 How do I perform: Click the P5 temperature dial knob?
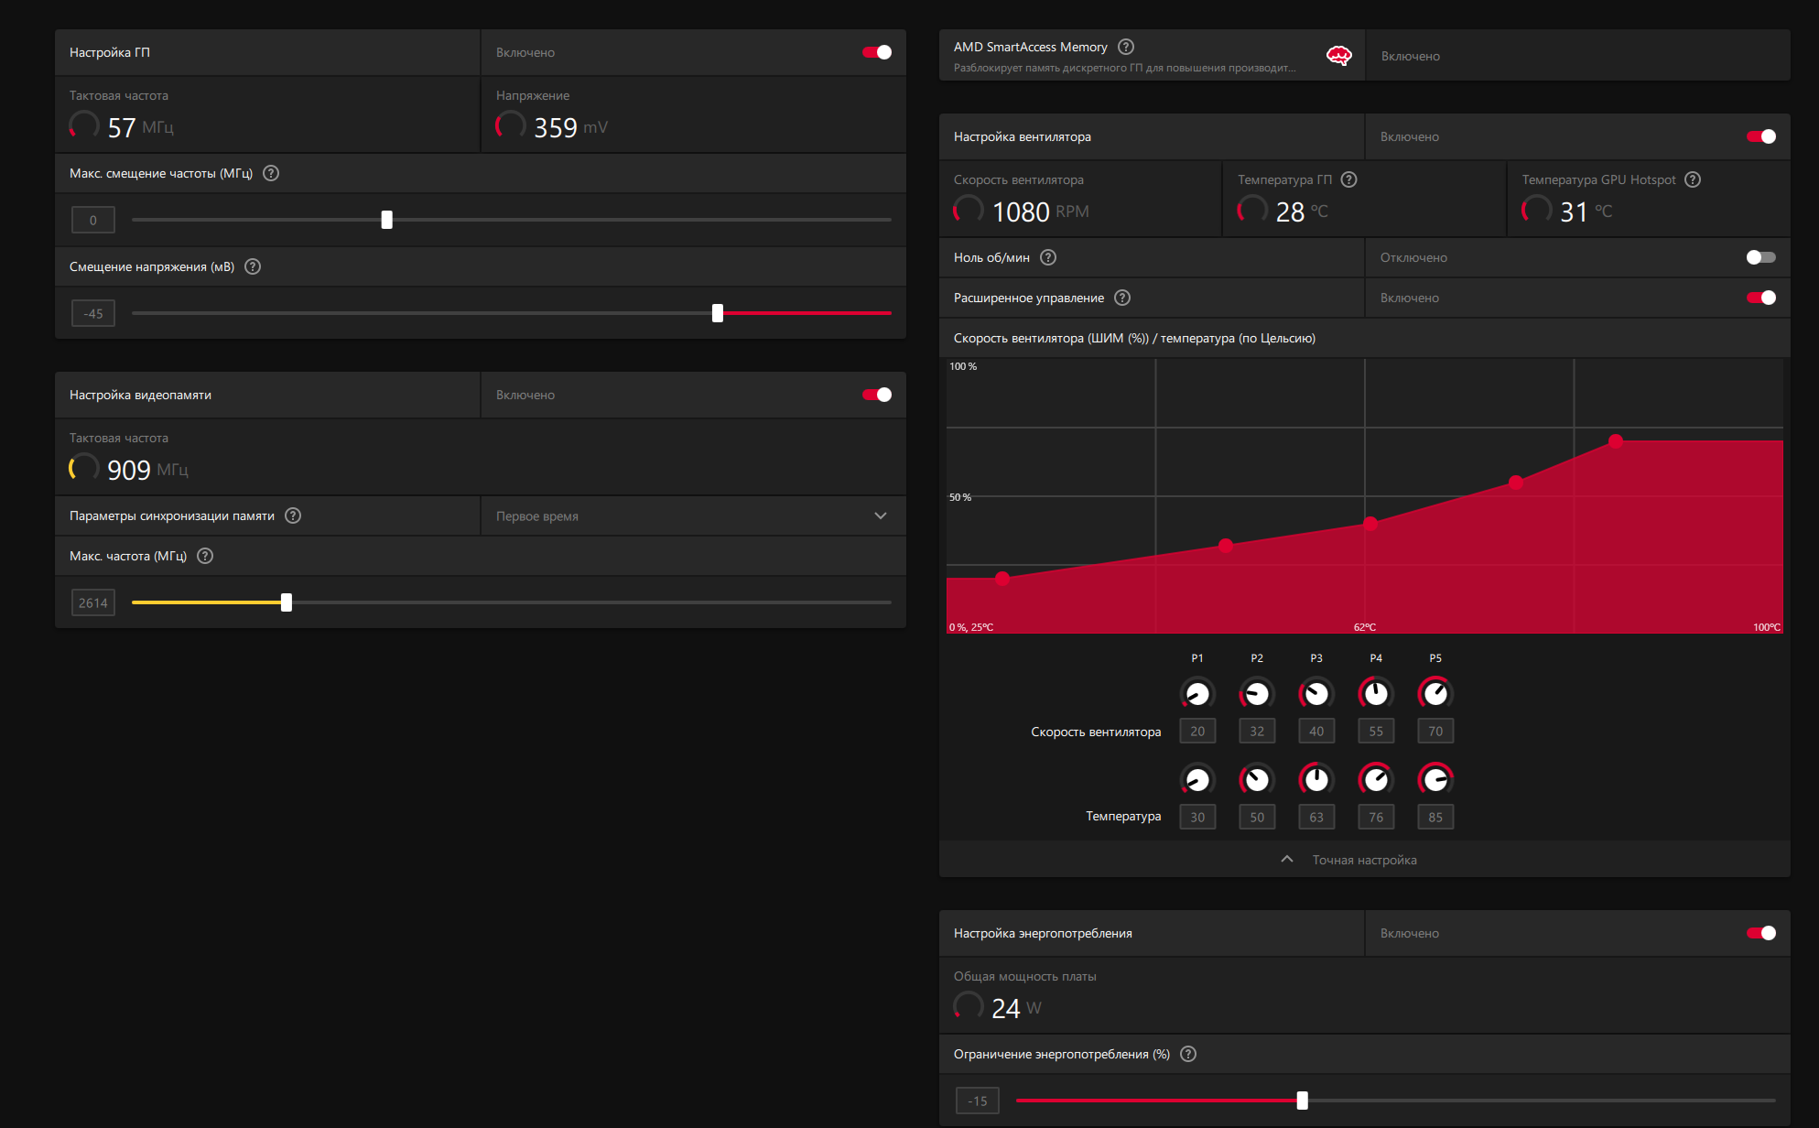[x=1435, y=780]
